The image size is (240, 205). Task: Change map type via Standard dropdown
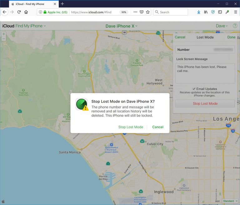click(230, 201)
